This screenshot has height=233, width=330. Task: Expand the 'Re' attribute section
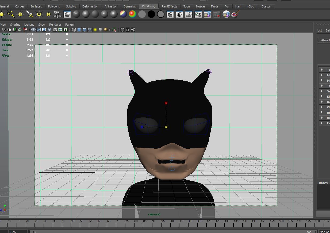322,102
